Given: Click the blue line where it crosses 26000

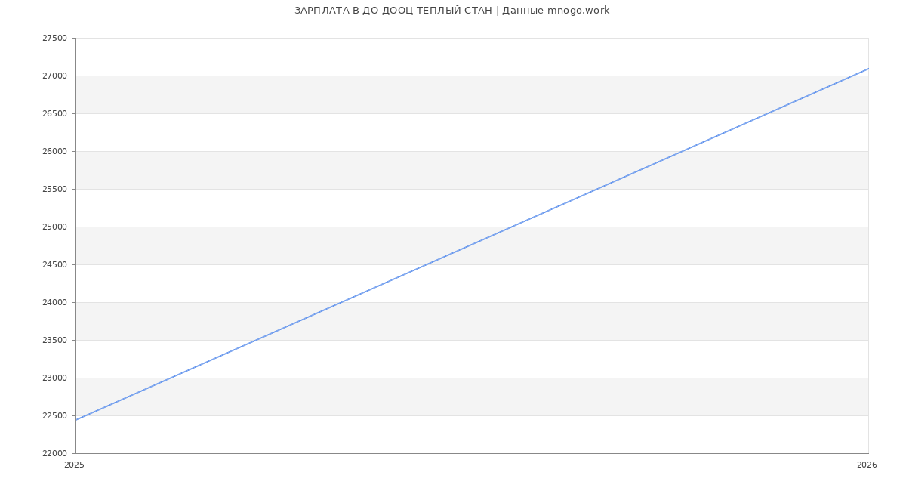Looking at the screenshot, I should coord(681,151).
